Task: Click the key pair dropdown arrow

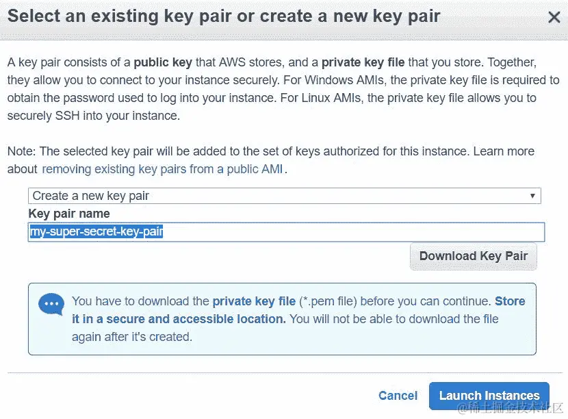Action: click(x=532, y=196)
